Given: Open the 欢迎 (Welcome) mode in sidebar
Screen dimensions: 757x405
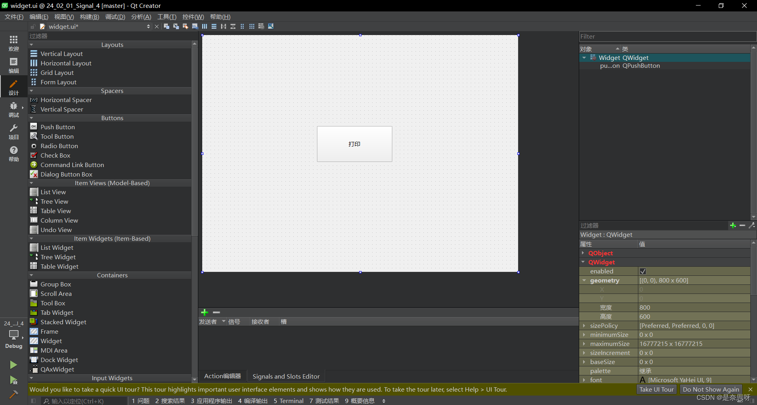Looking at the screenshot, I should 13,43.
